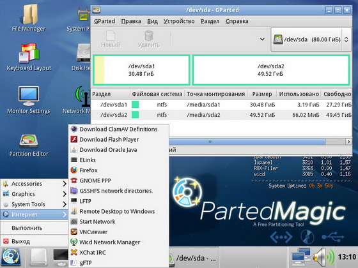Select Выполнить in the start menu

click(x=35, y=228)
